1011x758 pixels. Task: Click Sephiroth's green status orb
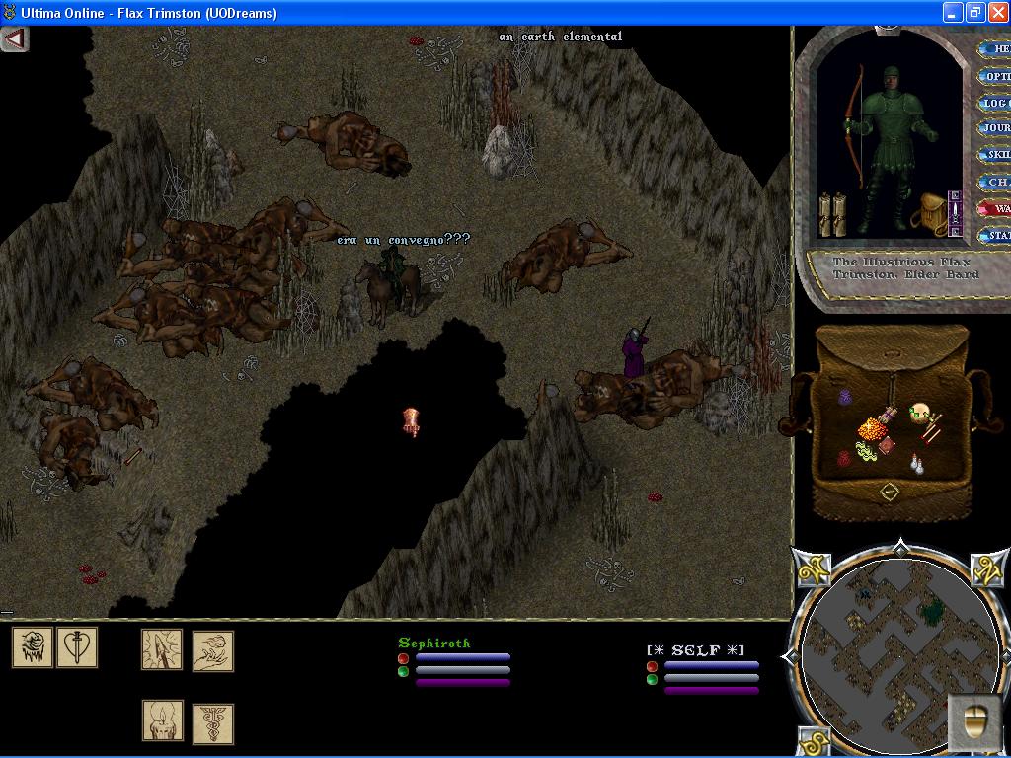tap(403, 671)
